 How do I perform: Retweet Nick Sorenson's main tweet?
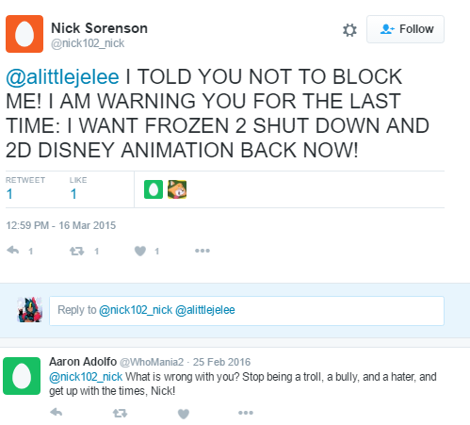tap(76, 251)
